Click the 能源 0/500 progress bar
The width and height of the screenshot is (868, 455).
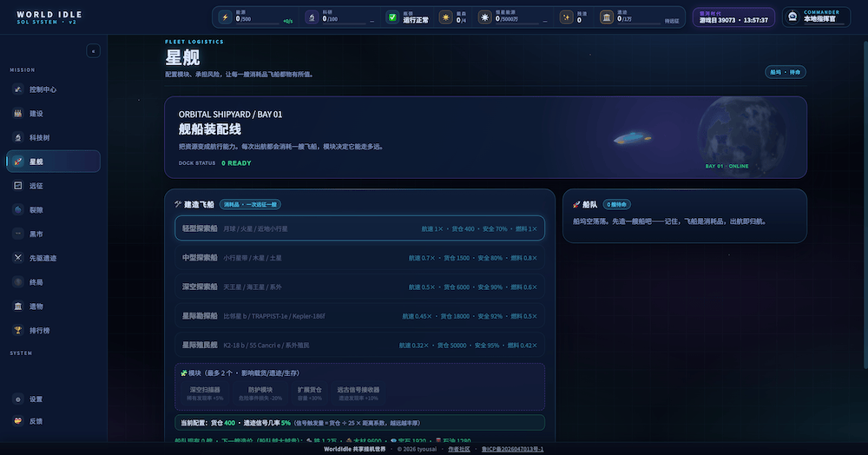[258, 23]
